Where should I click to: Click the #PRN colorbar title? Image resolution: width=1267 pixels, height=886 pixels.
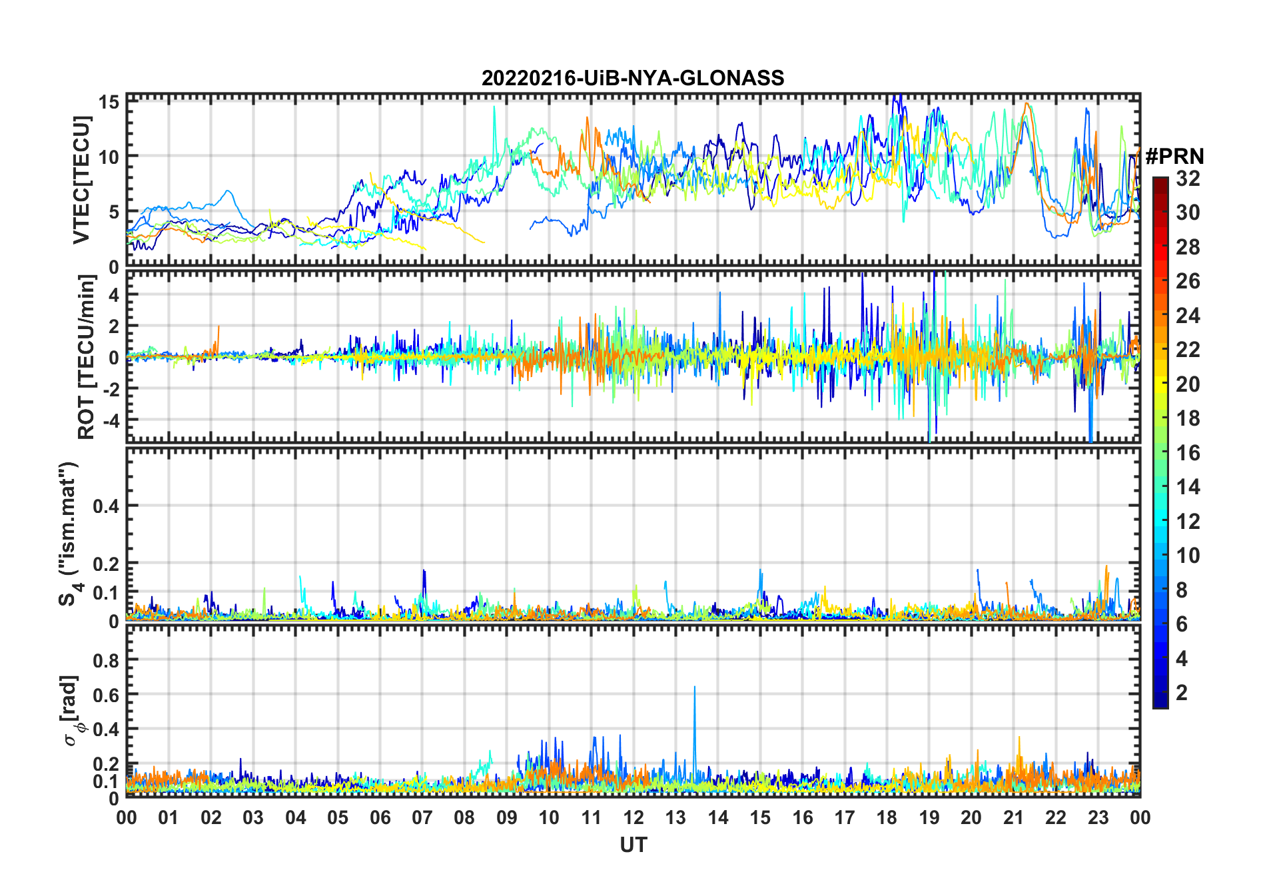pos(1174,157)
